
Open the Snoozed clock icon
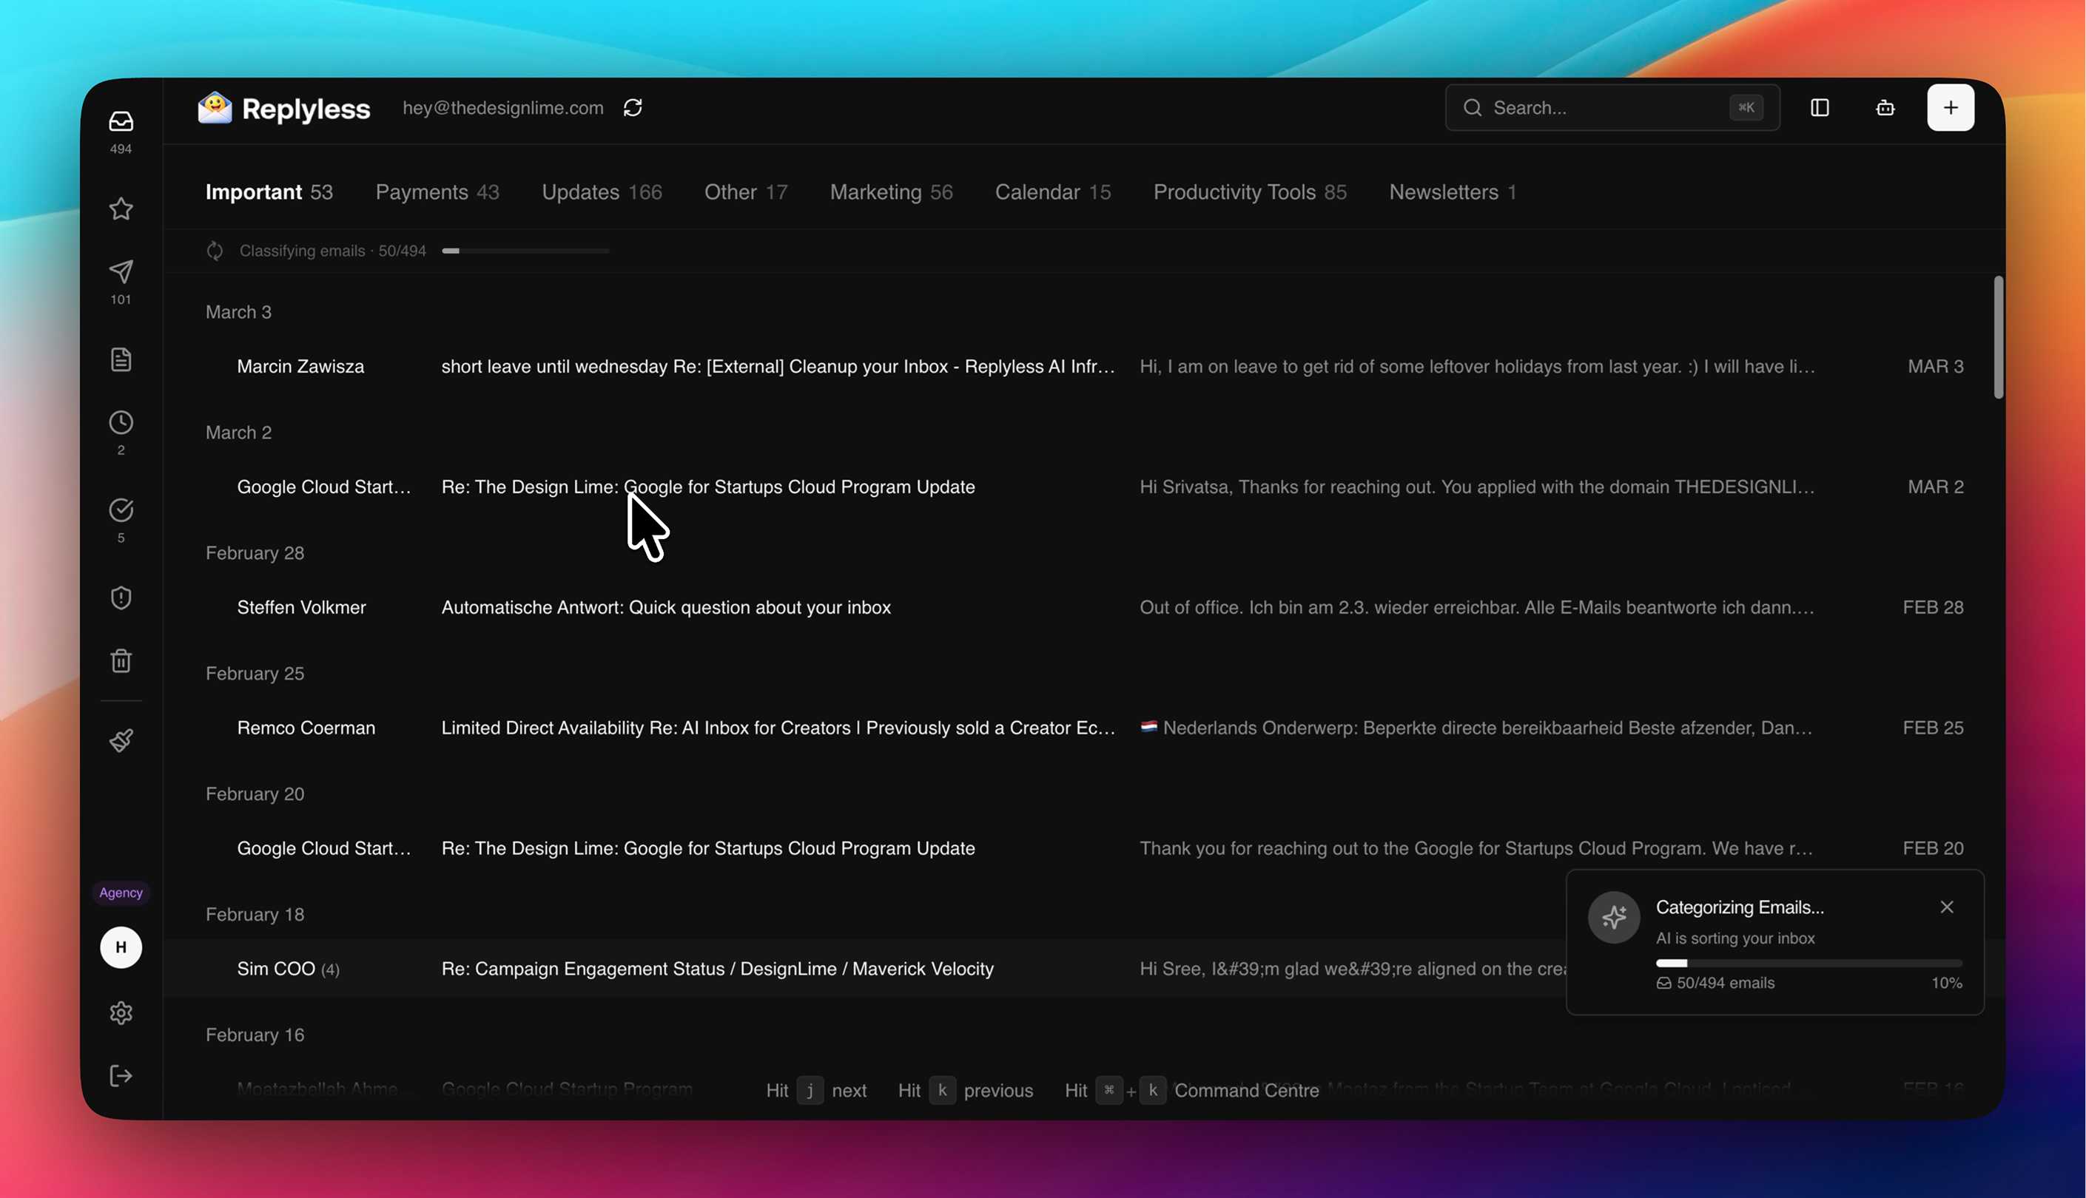tap(121, 423)
